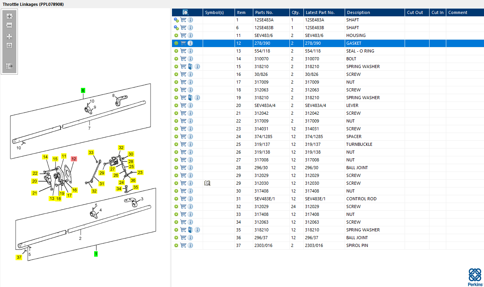Click the single-square view icon in the diagram toolbar
The width and height of the screenshot is (484, 287).
9,45
